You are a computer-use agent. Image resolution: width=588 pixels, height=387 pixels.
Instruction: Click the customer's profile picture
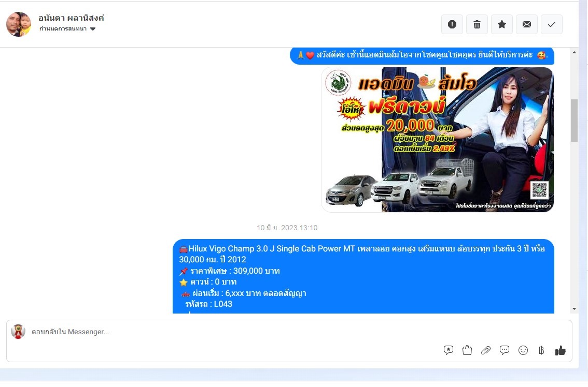(19, 24)
